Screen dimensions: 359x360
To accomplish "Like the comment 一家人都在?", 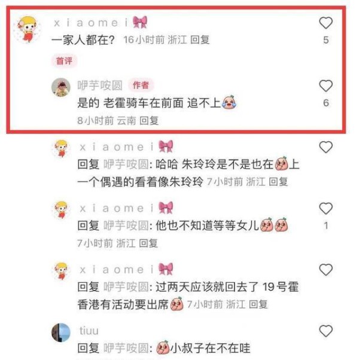I will [x=325, y=23].
